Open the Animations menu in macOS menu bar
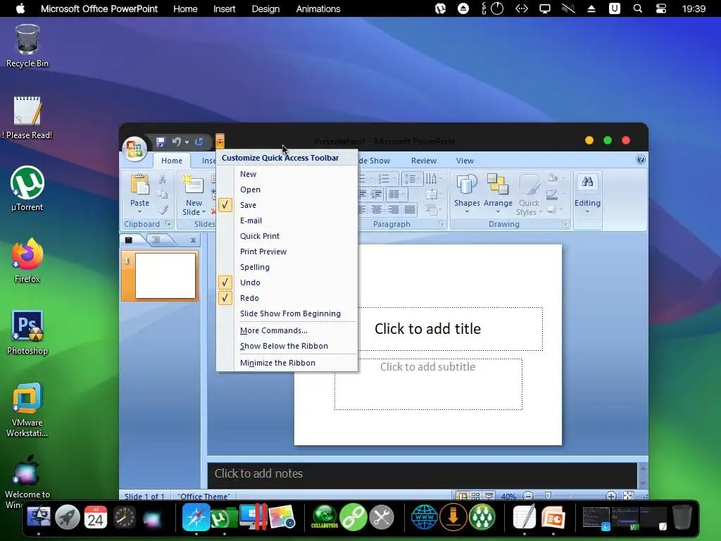 (318, 8)
